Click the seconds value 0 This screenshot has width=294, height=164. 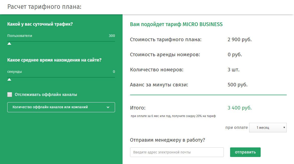pos(114,72)
